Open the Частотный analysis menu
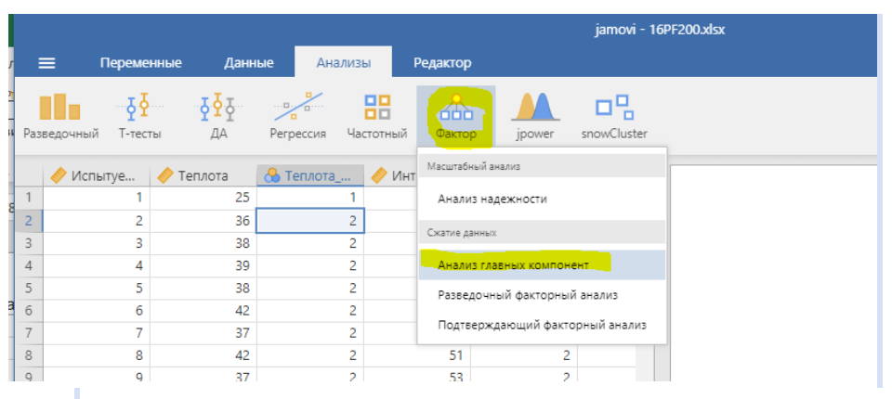This screenshot has width=892, height=399. pos(377,117)
